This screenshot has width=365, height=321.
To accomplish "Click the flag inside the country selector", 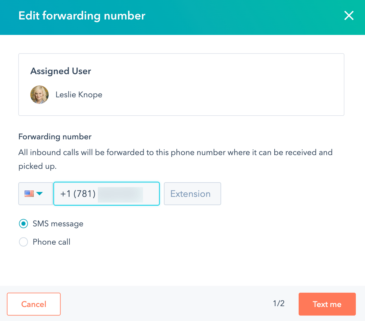I will pyautogui.click(x=29, y=193).
